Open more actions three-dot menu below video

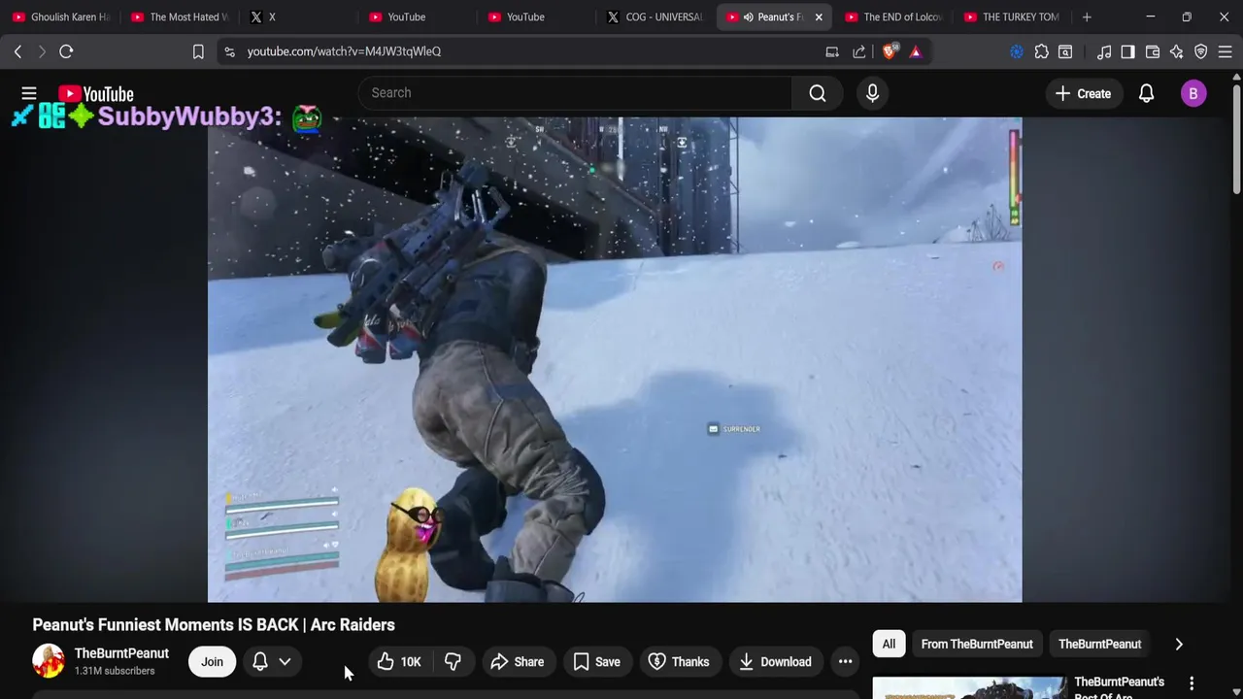point(846,662)
